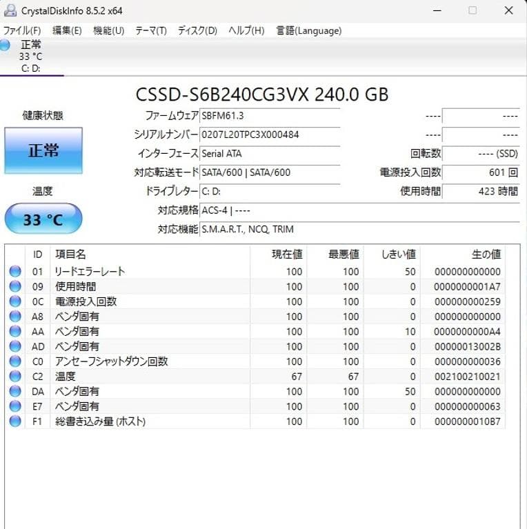Click the 生の値 column header
This screenshot has width=527, height=529.
pos(463,254)
